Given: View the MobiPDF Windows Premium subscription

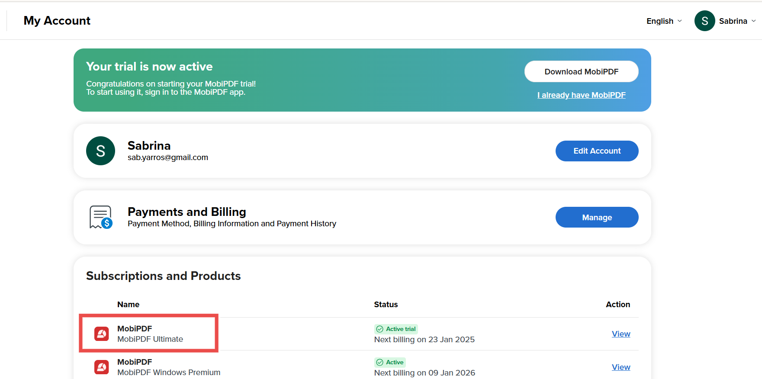Looking at the screenshot, I should 621,367.
